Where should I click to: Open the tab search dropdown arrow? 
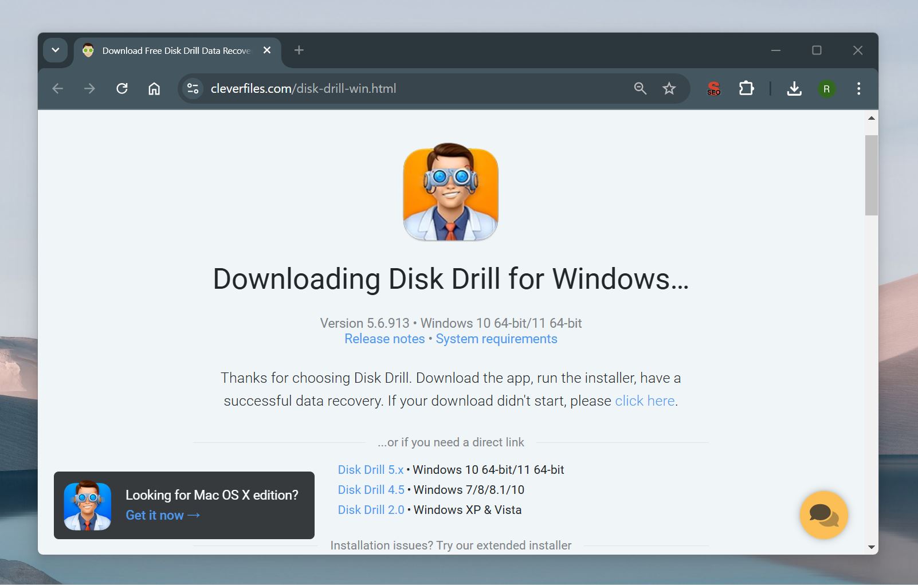pyautogui.click(x=56, y=50)
